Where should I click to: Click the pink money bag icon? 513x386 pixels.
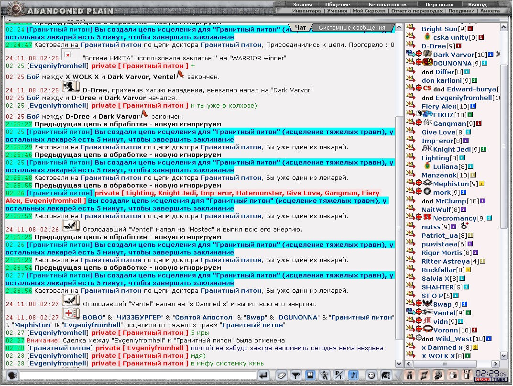[x=409, y=375]
